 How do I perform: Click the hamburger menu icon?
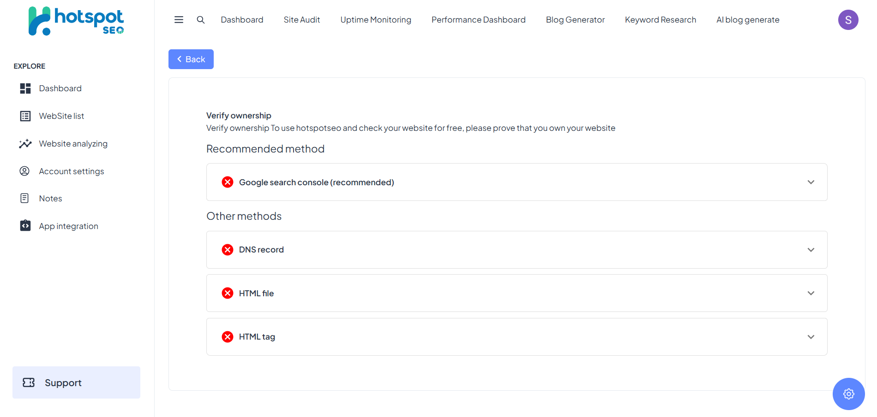click(x=179, y=20)
